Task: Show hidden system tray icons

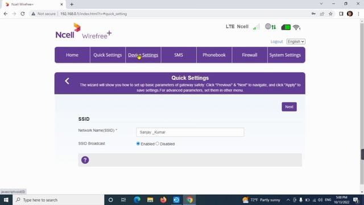Action: 288,200
